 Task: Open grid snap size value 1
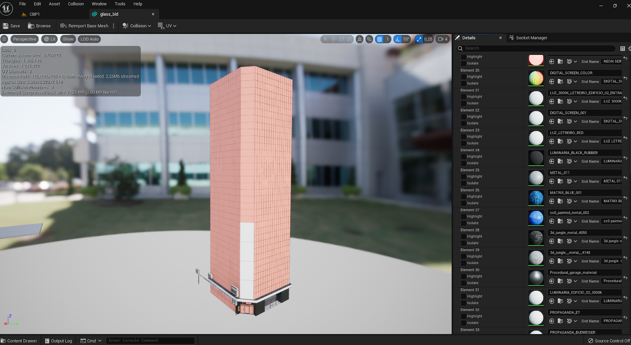pyautogui.click(x=388, y=39)
